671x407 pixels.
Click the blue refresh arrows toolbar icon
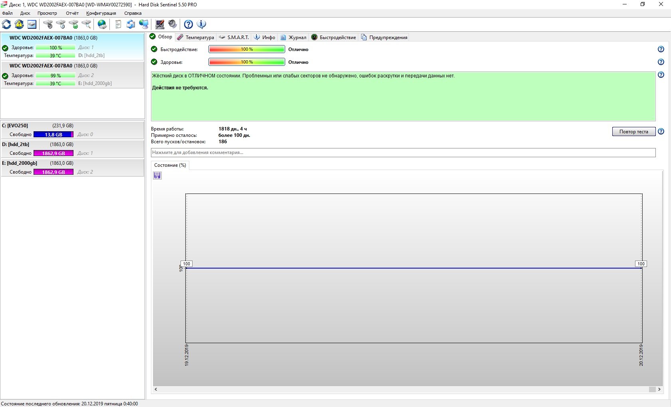click(6, 24)
